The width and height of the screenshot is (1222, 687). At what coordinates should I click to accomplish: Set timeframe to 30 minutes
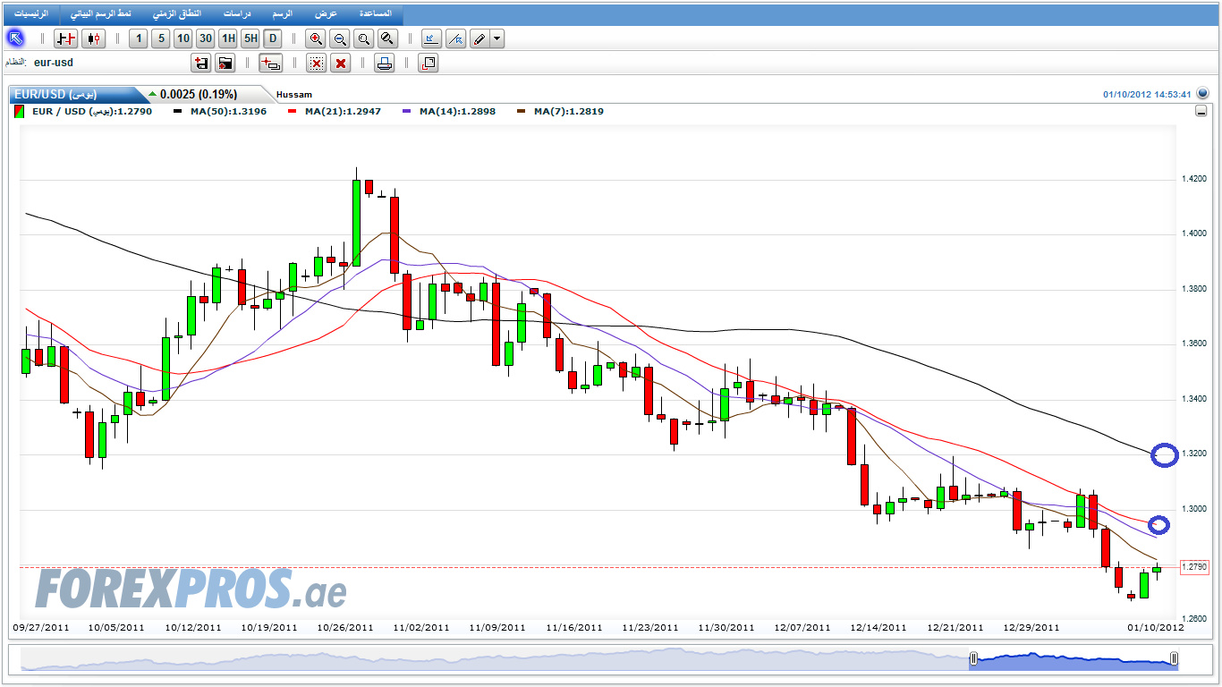(x=206, y=38)
